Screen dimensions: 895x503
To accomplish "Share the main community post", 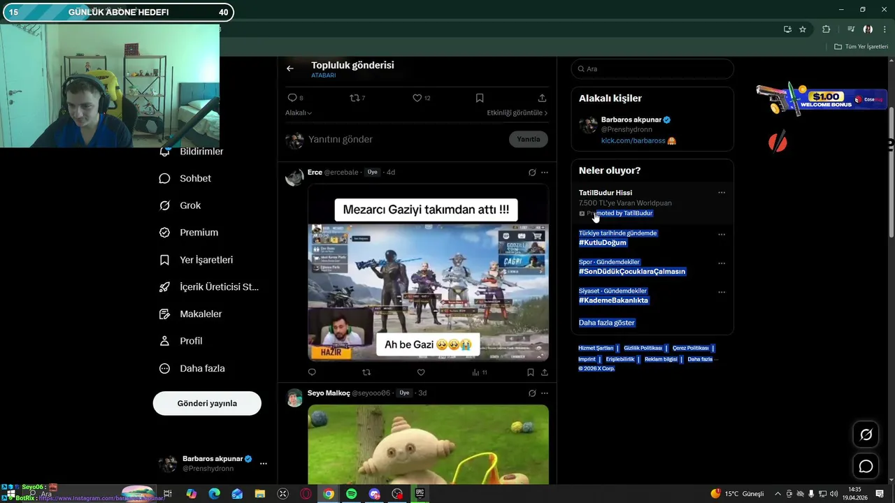I will [542, 98].
